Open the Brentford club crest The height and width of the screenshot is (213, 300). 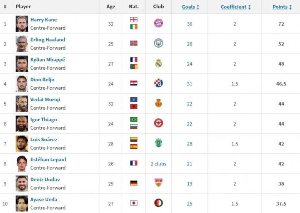(x=158, y=123)
